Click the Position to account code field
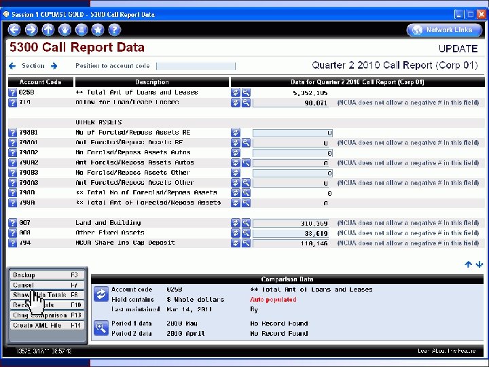The image size is (489, 367). click(x=196, y=66)
